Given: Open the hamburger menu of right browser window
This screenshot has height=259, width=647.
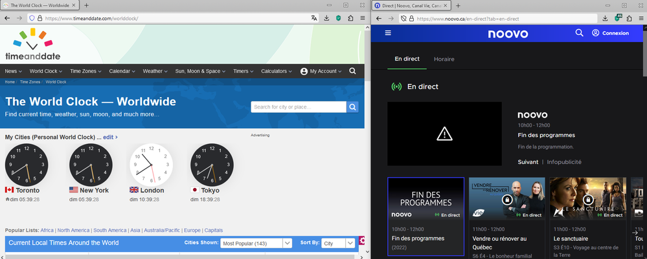Looking at the screenshot, I should (x=641, y=18).
